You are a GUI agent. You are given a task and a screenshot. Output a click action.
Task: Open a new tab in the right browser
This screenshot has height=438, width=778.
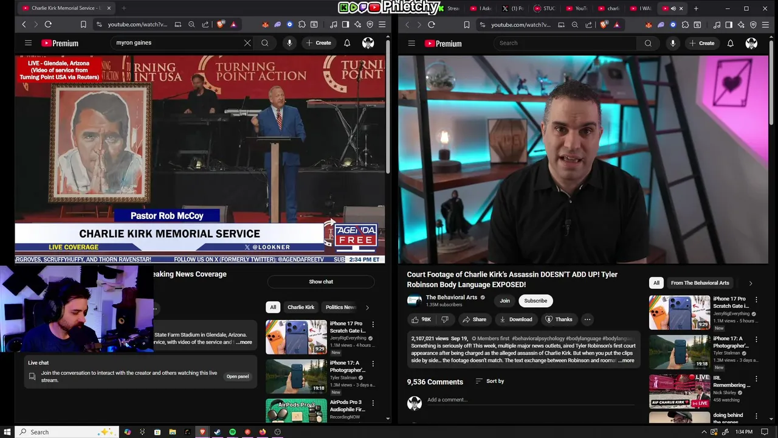click(696, 9)
